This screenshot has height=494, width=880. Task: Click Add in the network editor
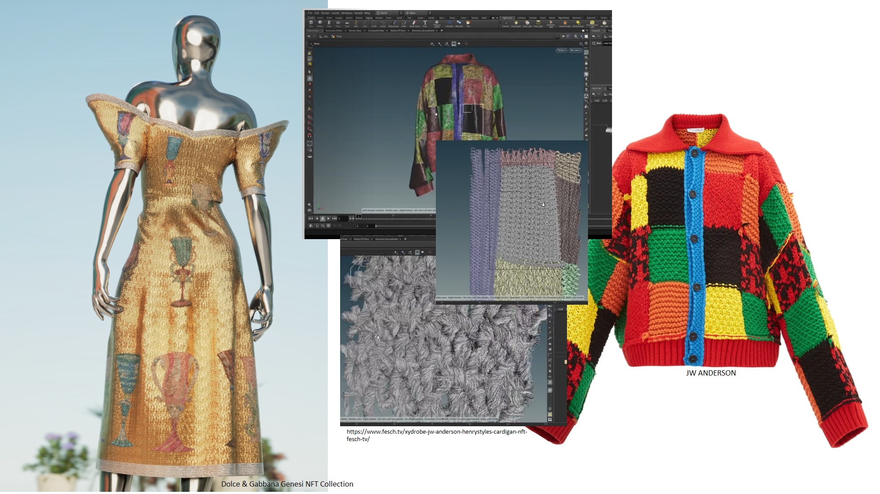[x=597, y=101]
